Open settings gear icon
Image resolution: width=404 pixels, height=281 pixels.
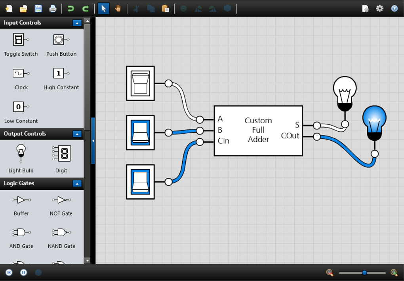tap(379, 9)
